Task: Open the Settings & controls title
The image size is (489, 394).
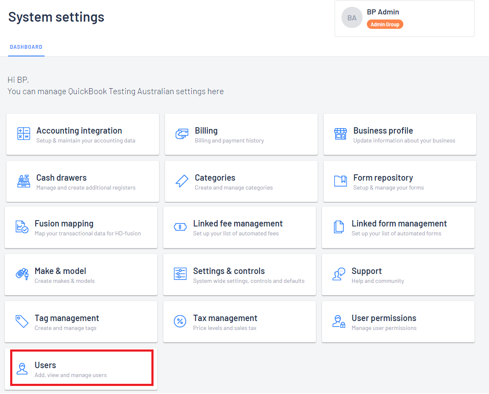Action: coord(229,271)
